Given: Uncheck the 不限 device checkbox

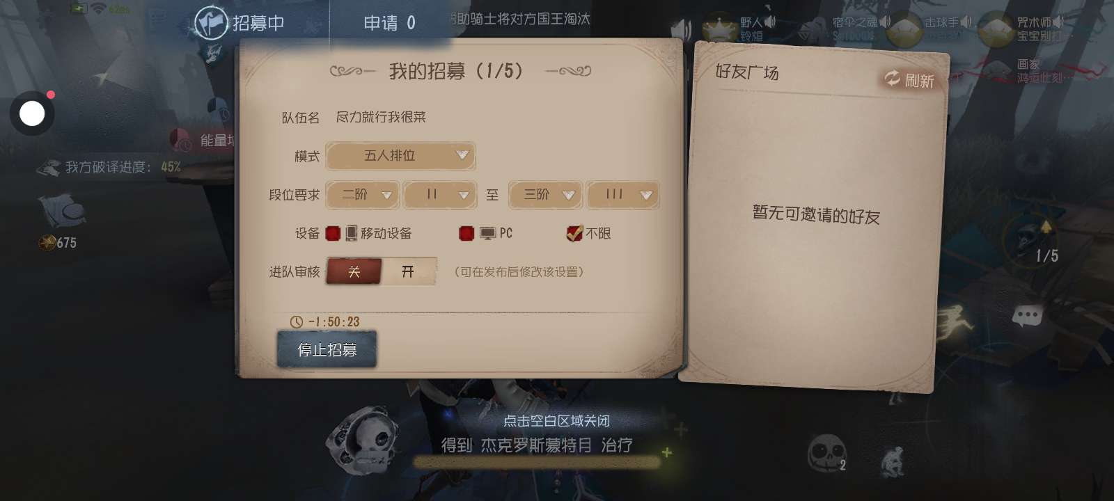Looking at the screenshot, I should (x=574, y=233).
